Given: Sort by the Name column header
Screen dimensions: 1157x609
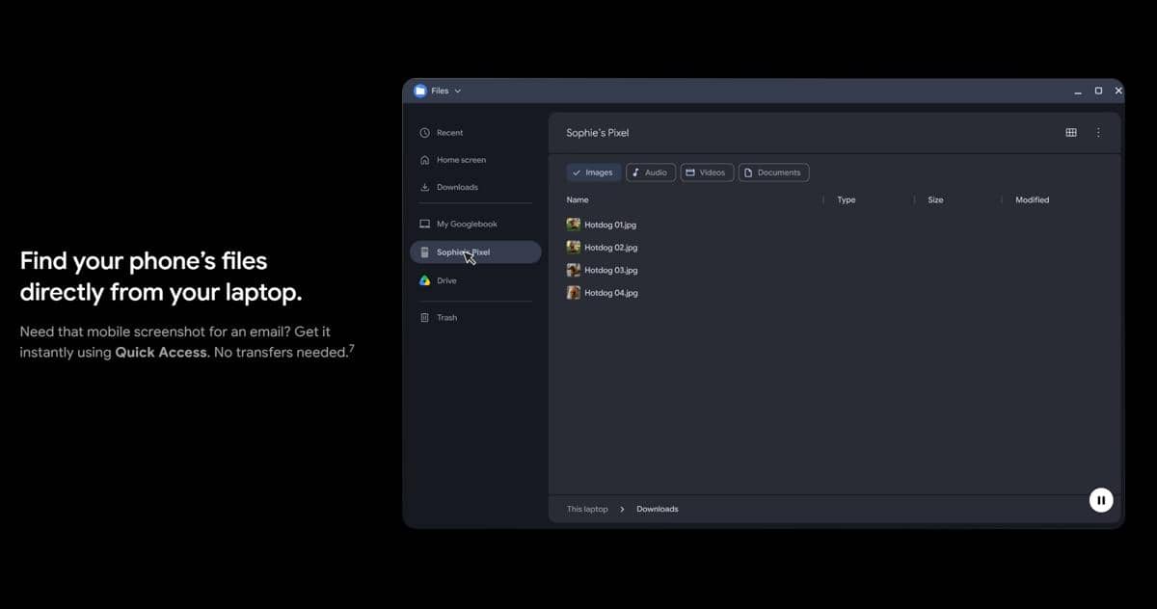Looking at the screenshot, I should pyautogui.click(x=578, y=199).
